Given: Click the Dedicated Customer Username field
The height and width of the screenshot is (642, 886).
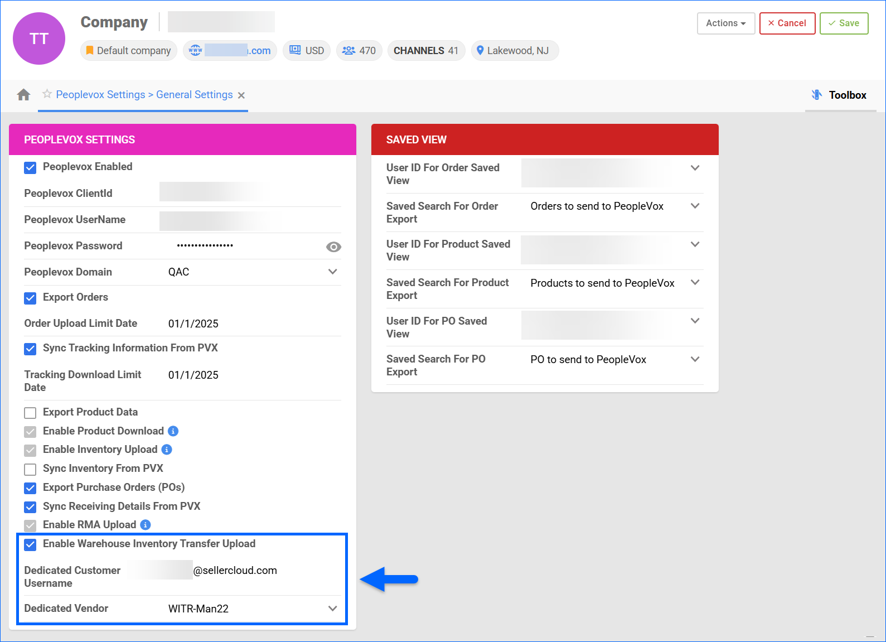Looking at the screenshot, I should pos(234,571).
